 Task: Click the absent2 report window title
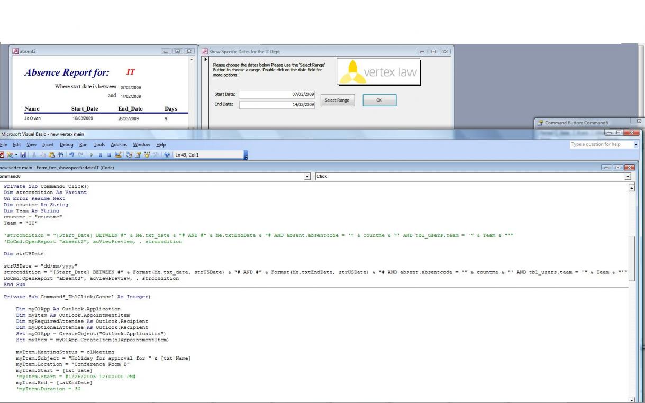(x=28, y=51)
